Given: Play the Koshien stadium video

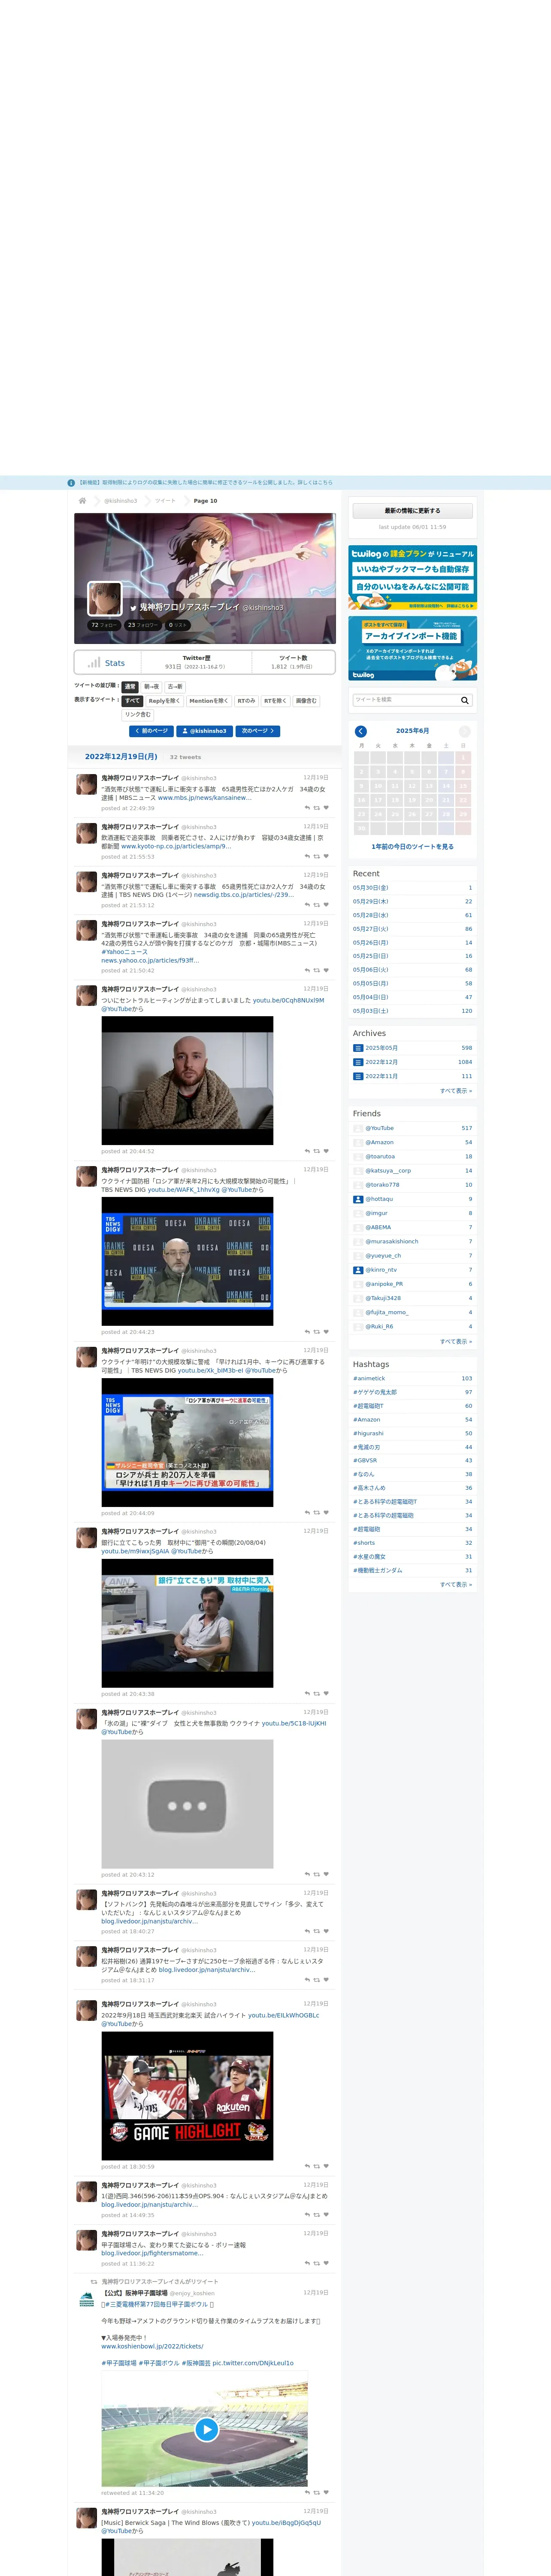Looking at the screenshot, I should coord(206,2429).
